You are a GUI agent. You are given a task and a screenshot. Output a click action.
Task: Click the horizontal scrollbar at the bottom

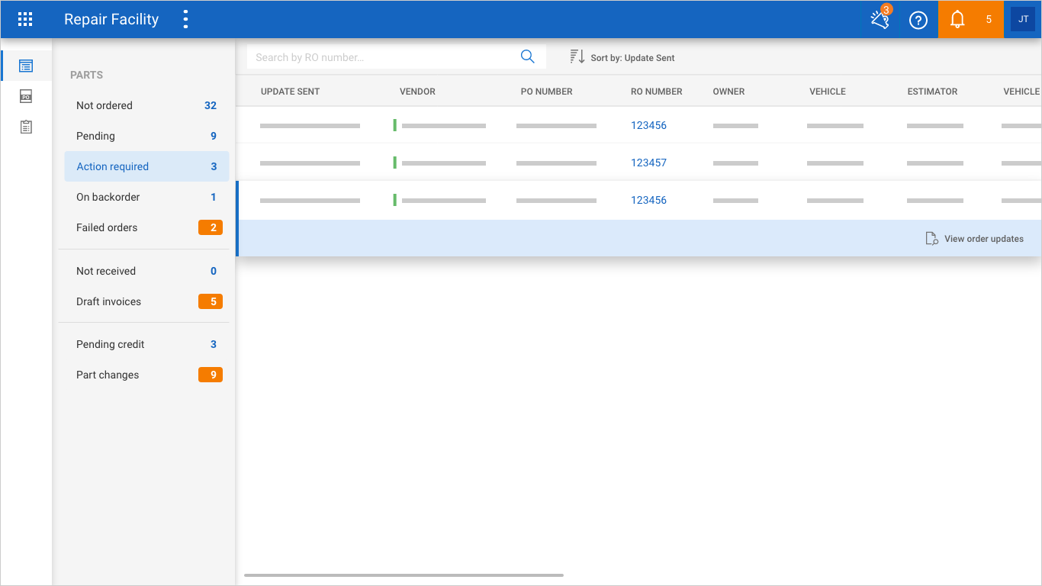[x=404, y=575]
